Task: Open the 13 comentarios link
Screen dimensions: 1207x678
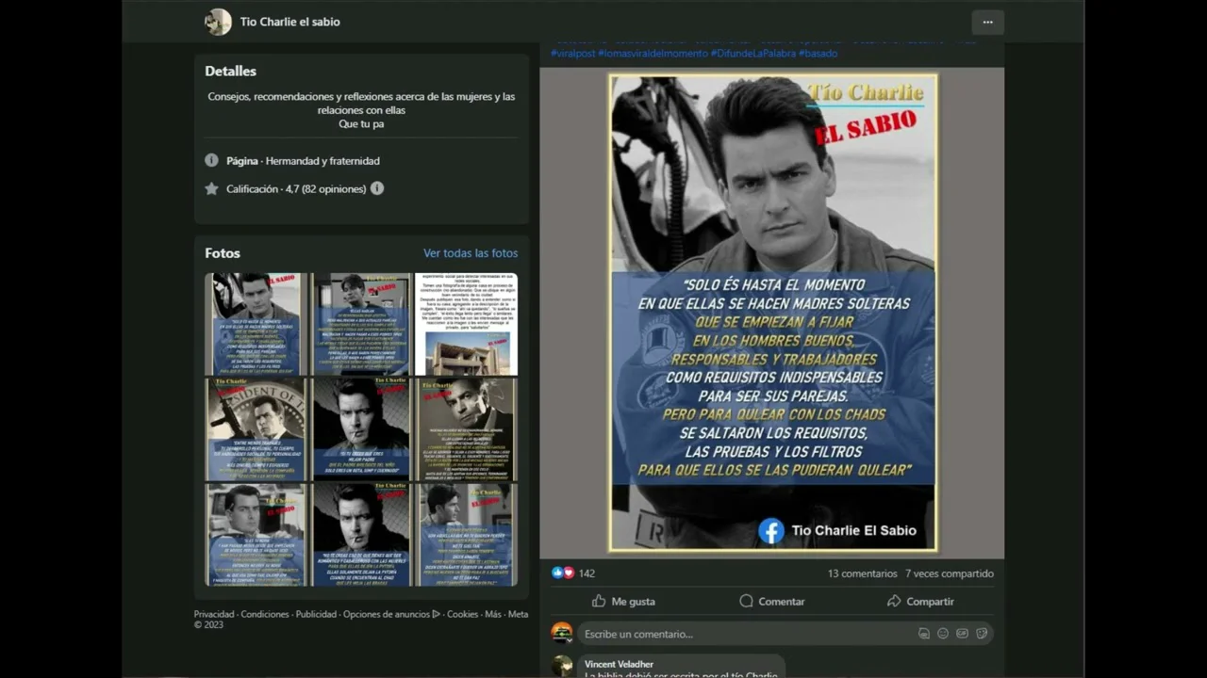Action: point(862,573)
